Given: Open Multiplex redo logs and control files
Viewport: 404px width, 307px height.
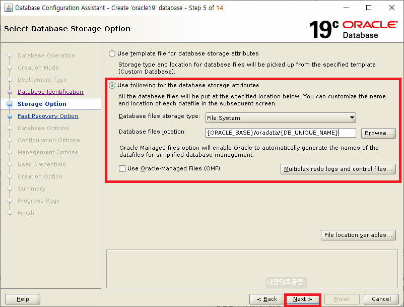Looking at the screenshot, I should tap(338, 169).
